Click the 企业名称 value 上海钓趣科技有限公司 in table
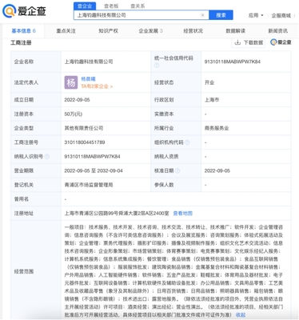 click(89, 62)
